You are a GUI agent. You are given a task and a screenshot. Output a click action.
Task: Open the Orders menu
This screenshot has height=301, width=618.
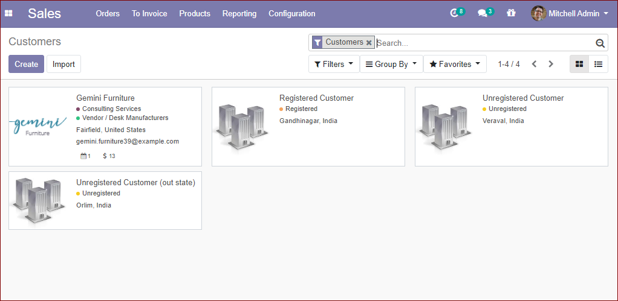108,14
